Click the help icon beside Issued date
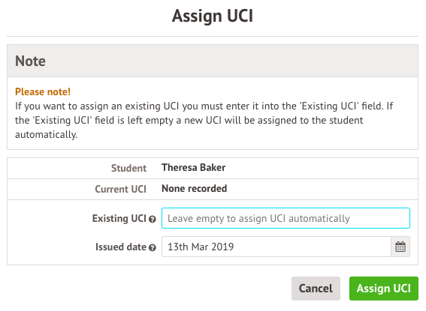 point(153,247)
